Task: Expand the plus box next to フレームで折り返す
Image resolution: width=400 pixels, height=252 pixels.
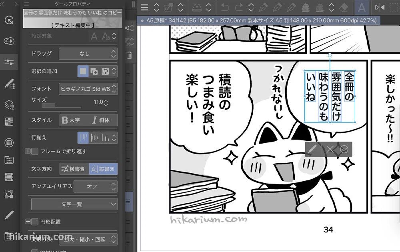Action: click(x=28, y=151)
